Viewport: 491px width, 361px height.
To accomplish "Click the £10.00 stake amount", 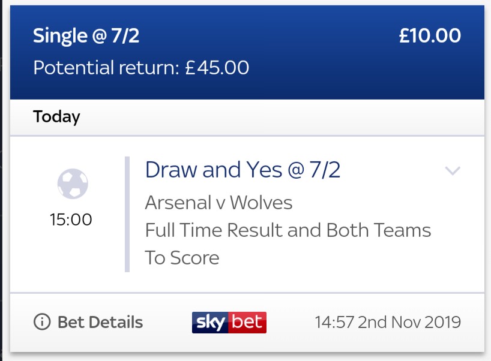I will 430,35.
